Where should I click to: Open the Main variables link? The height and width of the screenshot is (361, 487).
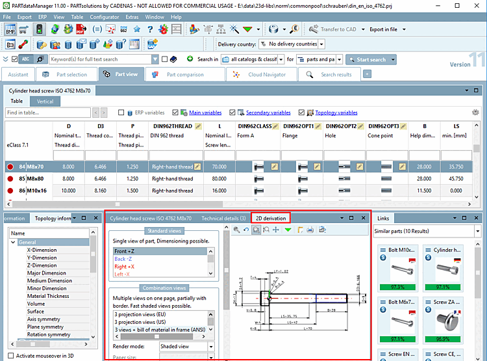click(205, 113)
